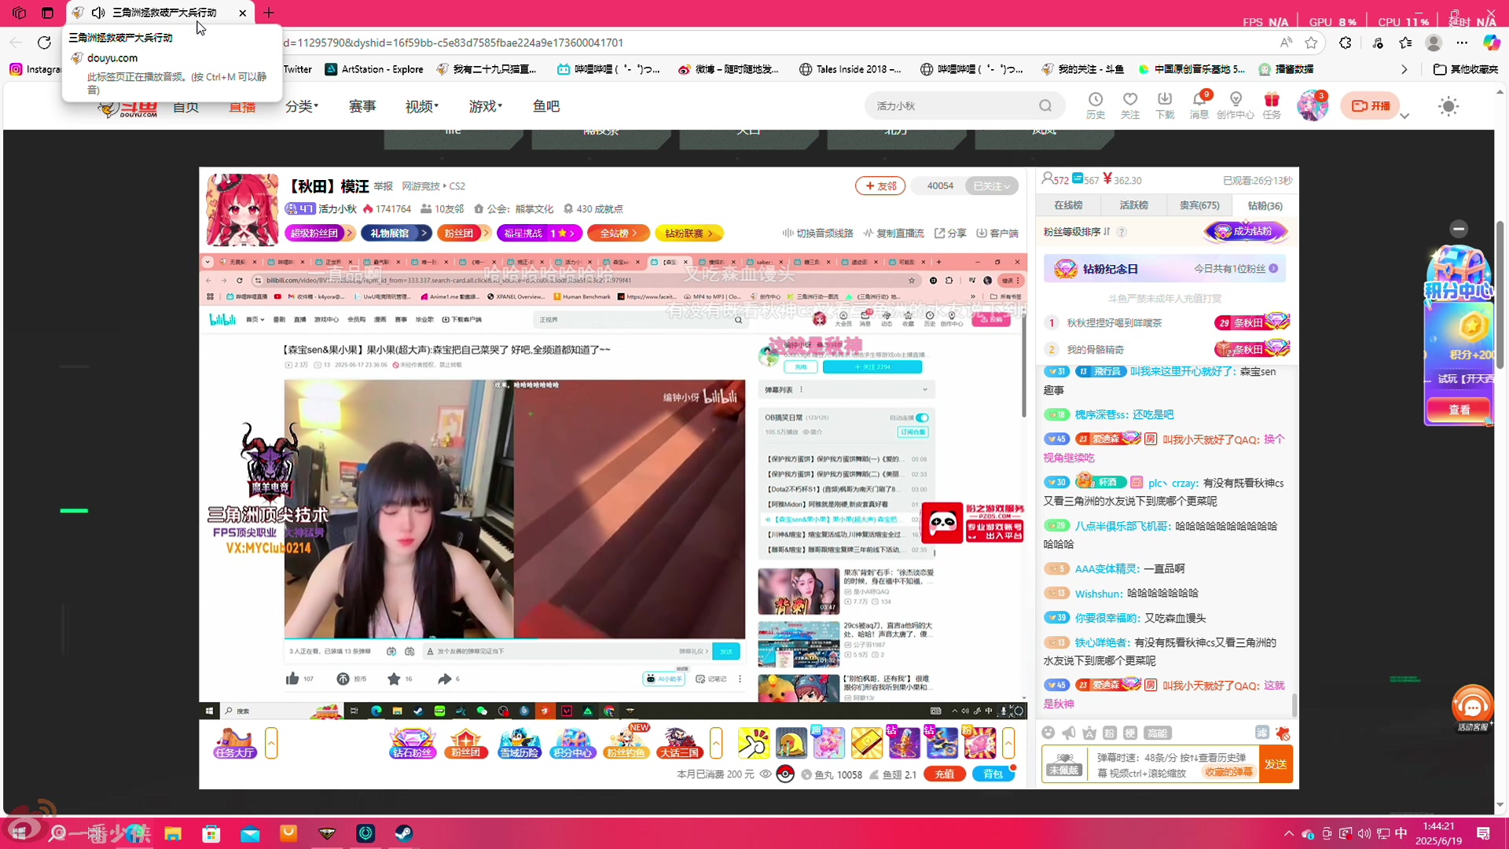
Task: Toggle the 粉 fan danmaku button
Action: click(1110, 733)
